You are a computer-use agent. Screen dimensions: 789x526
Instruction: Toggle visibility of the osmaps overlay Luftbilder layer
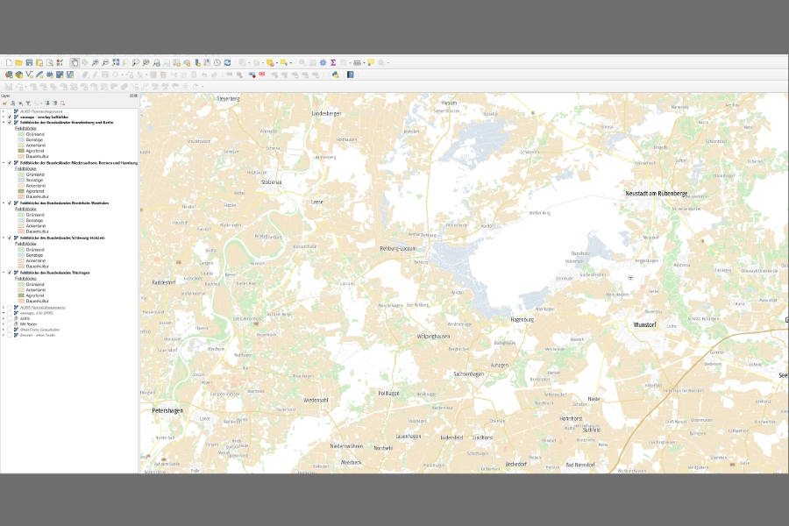[10, 118]
